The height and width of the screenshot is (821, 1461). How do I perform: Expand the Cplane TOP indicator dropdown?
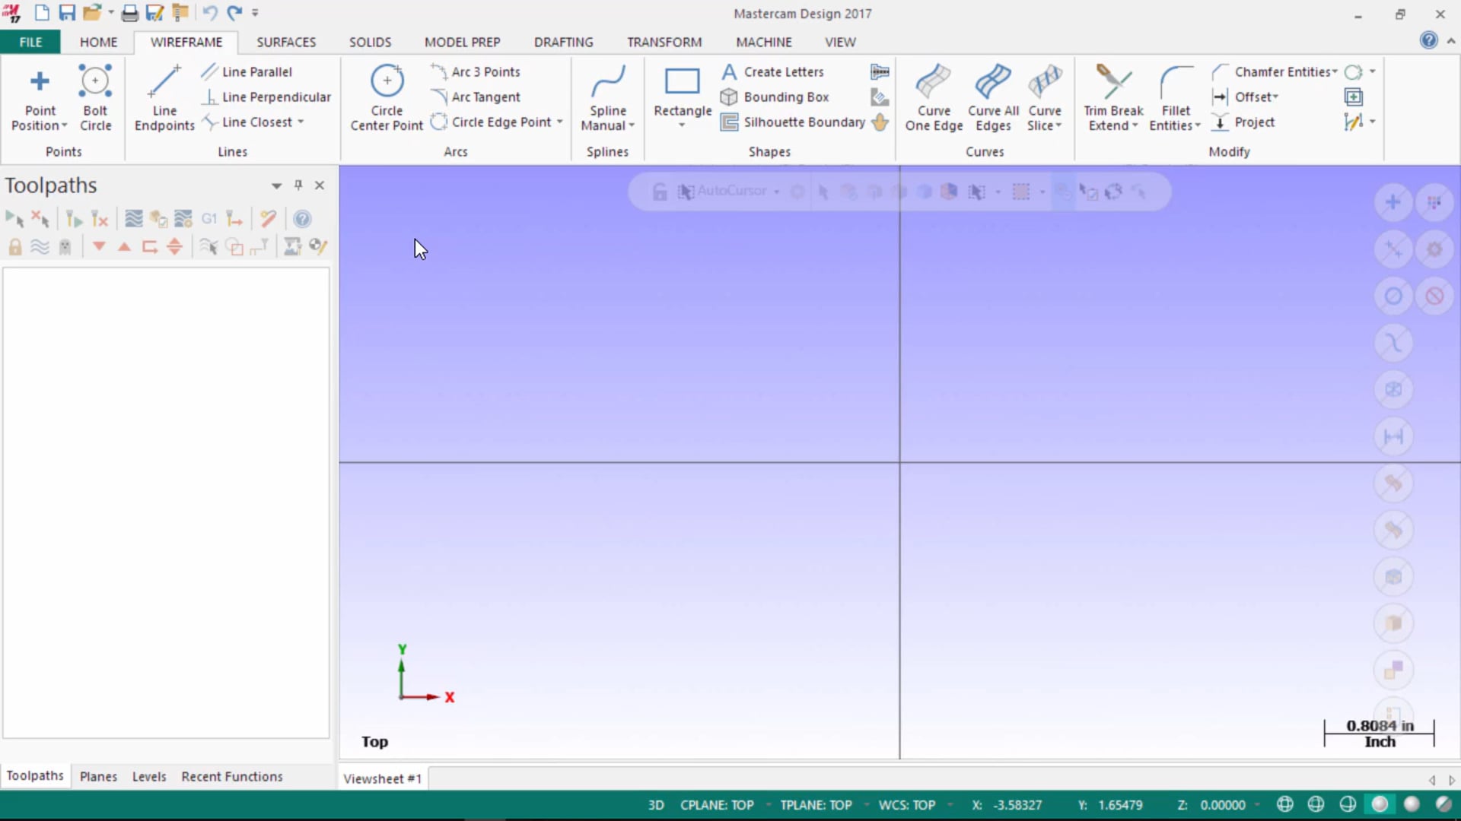tap(766, 804)
